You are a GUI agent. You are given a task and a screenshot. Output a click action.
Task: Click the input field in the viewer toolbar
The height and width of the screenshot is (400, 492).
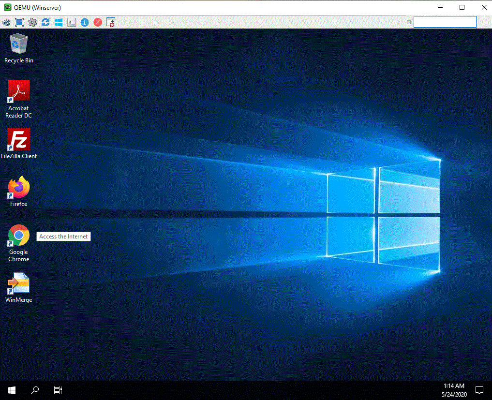(445, 22)
